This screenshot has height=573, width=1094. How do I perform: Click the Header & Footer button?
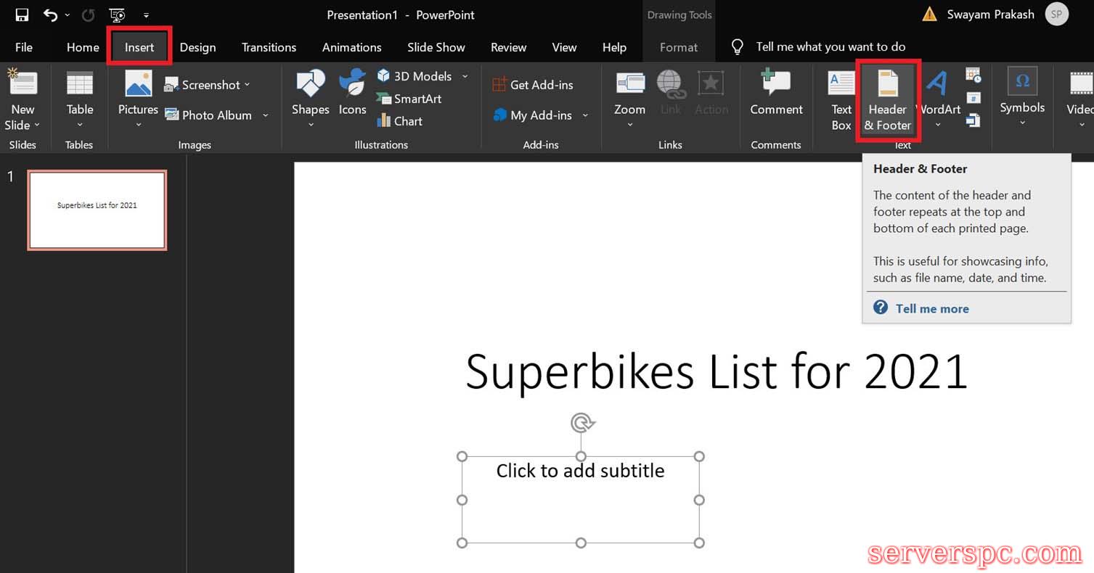tap(888, 100)
